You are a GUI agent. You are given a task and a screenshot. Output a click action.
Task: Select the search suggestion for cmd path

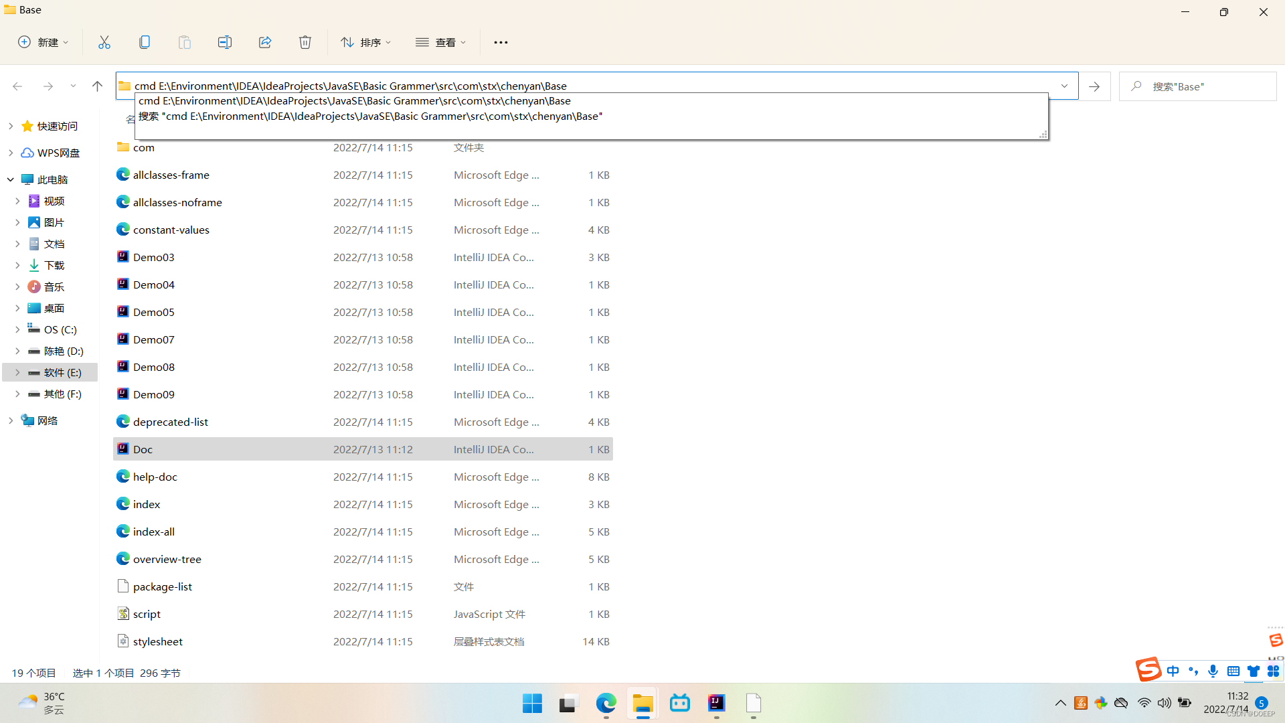(370, 116)
